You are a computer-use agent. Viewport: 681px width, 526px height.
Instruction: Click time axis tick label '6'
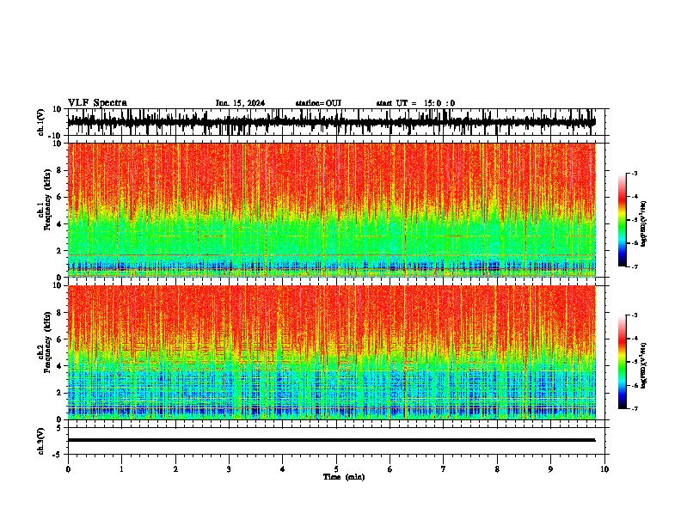(390, 469)
